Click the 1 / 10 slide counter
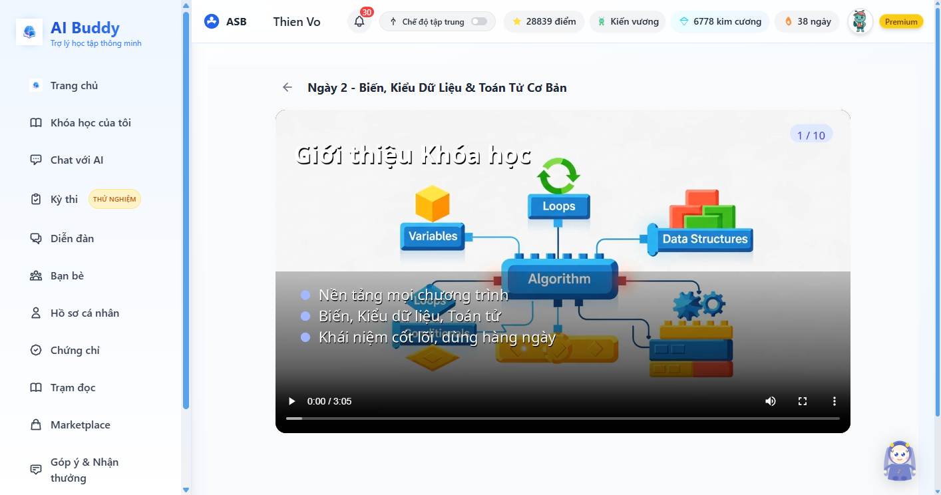 click(811, 135)
